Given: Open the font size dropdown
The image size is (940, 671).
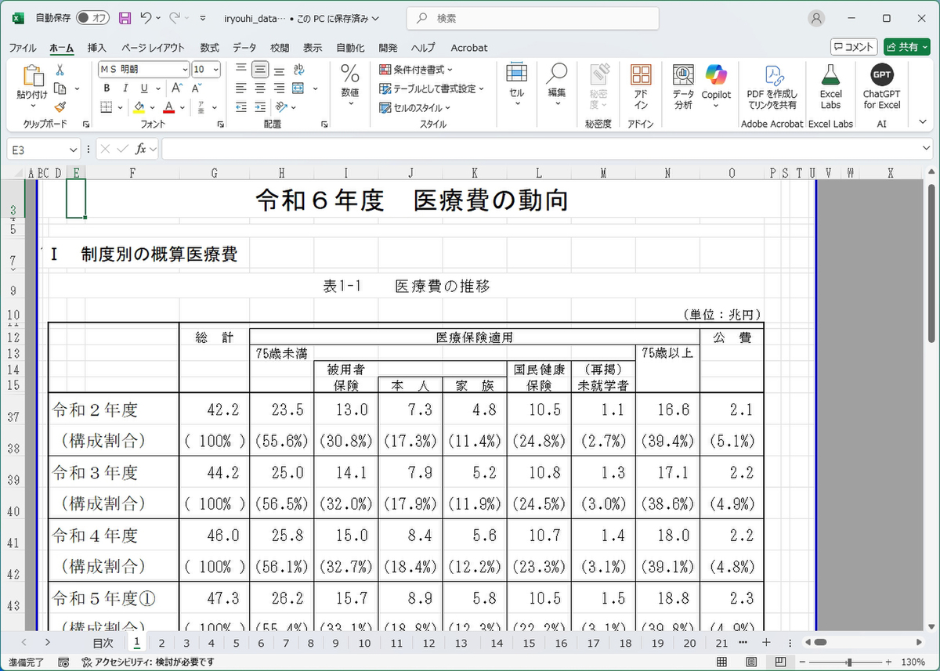Looking at the screenshot, I should tap(216, 70).
